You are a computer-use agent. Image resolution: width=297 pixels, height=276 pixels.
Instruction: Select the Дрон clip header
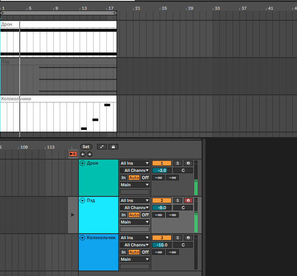[x=58, y=25]
